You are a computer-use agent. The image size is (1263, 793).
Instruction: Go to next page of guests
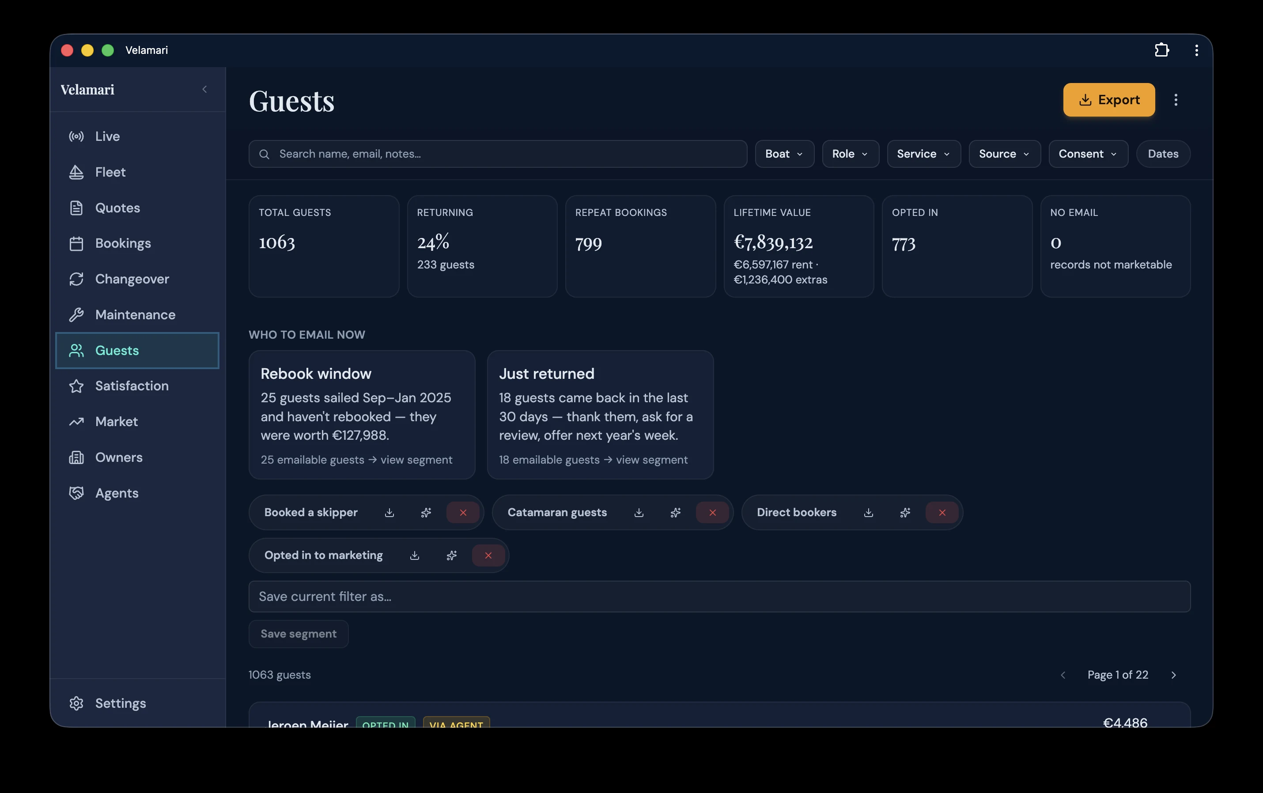click(x=1174, y=675)
